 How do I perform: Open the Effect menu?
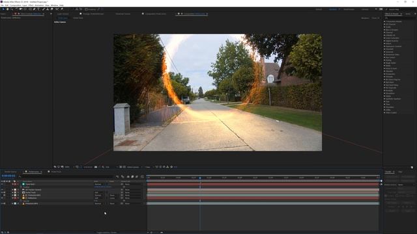[x=31, y=5]
